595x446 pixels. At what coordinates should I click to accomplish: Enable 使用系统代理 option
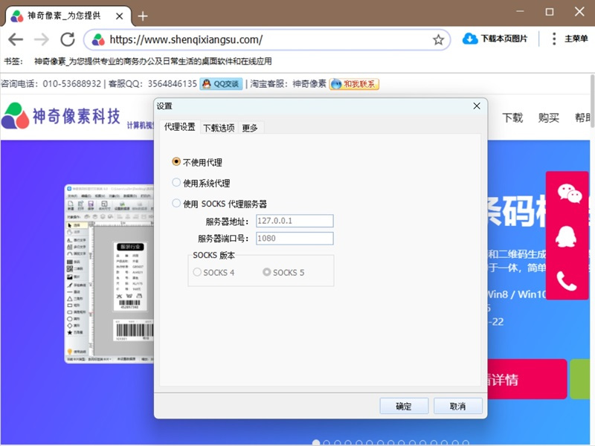click(176, 182)
